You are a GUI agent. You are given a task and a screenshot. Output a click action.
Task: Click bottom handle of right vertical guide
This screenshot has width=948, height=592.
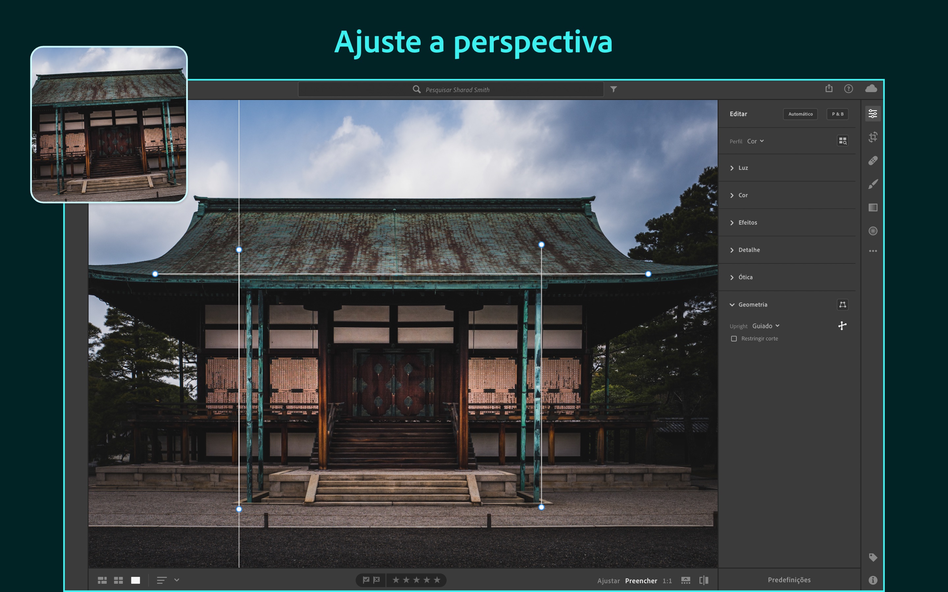pos(541,507)
